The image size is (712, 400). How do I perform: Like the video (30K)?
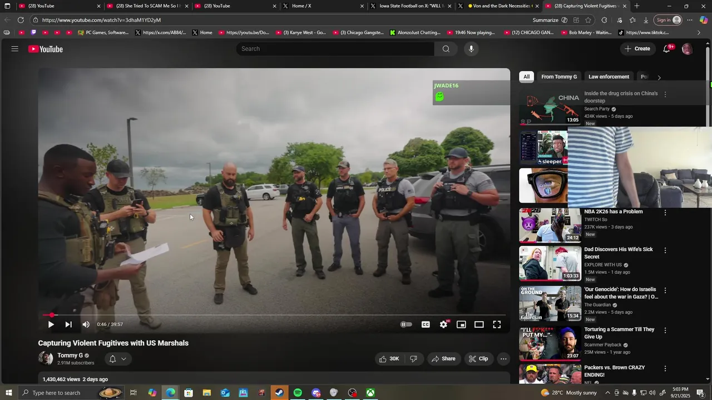pyautogui.click(x=389, y=359)
